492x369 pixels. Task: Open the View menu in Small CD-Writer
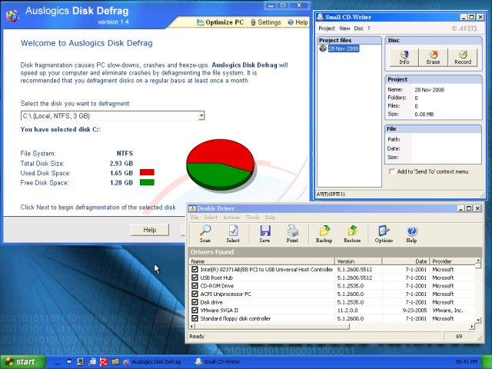[344, 28]
